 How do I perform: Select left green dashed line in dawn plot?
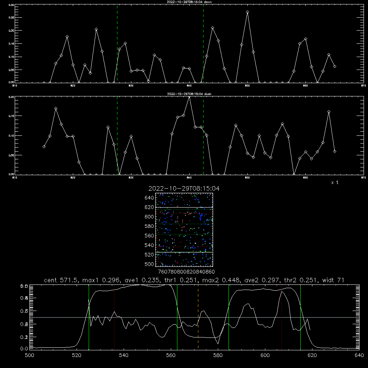tap(117, 43)
